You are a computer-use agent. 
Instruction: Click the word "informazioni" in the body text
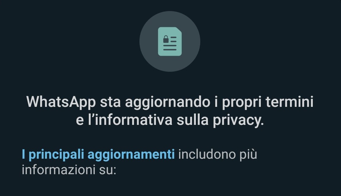tap(59, 170)
